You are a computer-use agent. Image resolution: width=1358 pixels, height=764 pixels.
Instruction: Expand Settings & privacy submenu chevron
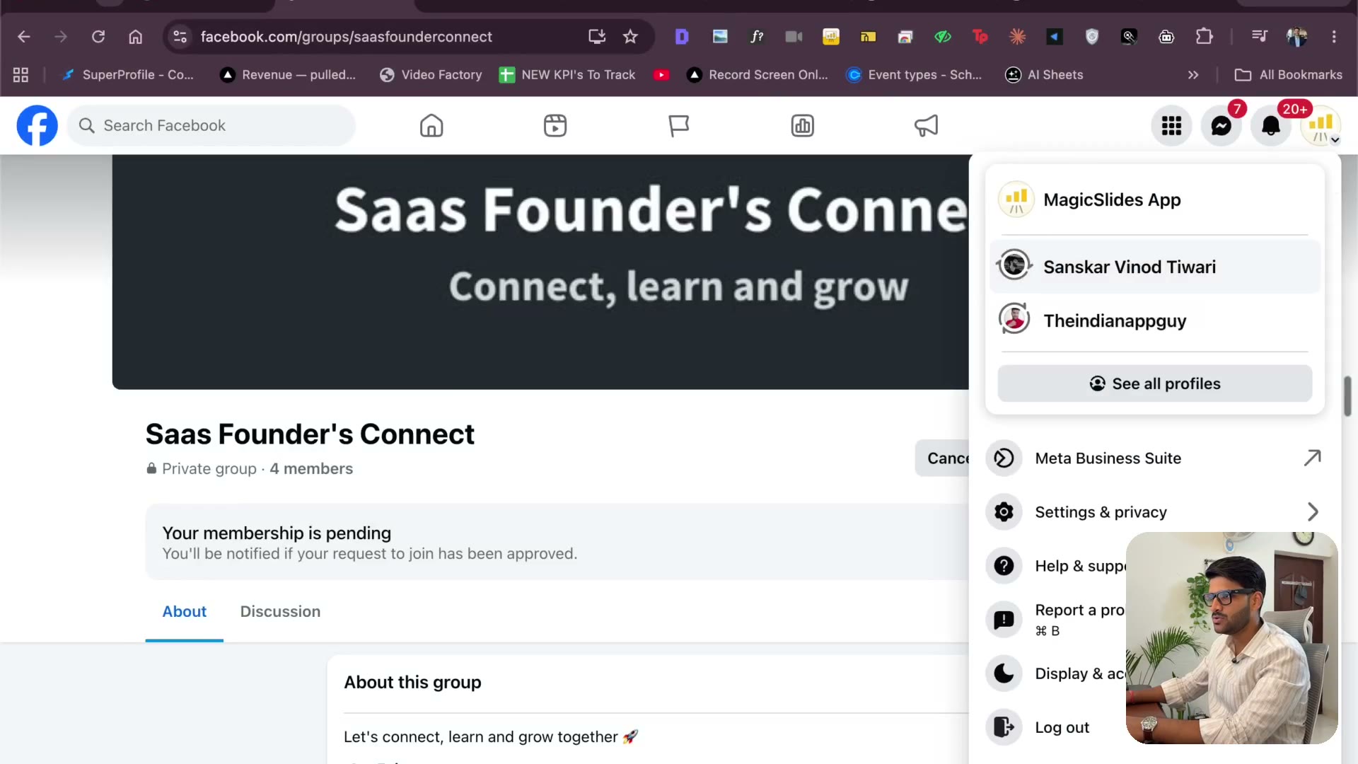pos(1313,512)
